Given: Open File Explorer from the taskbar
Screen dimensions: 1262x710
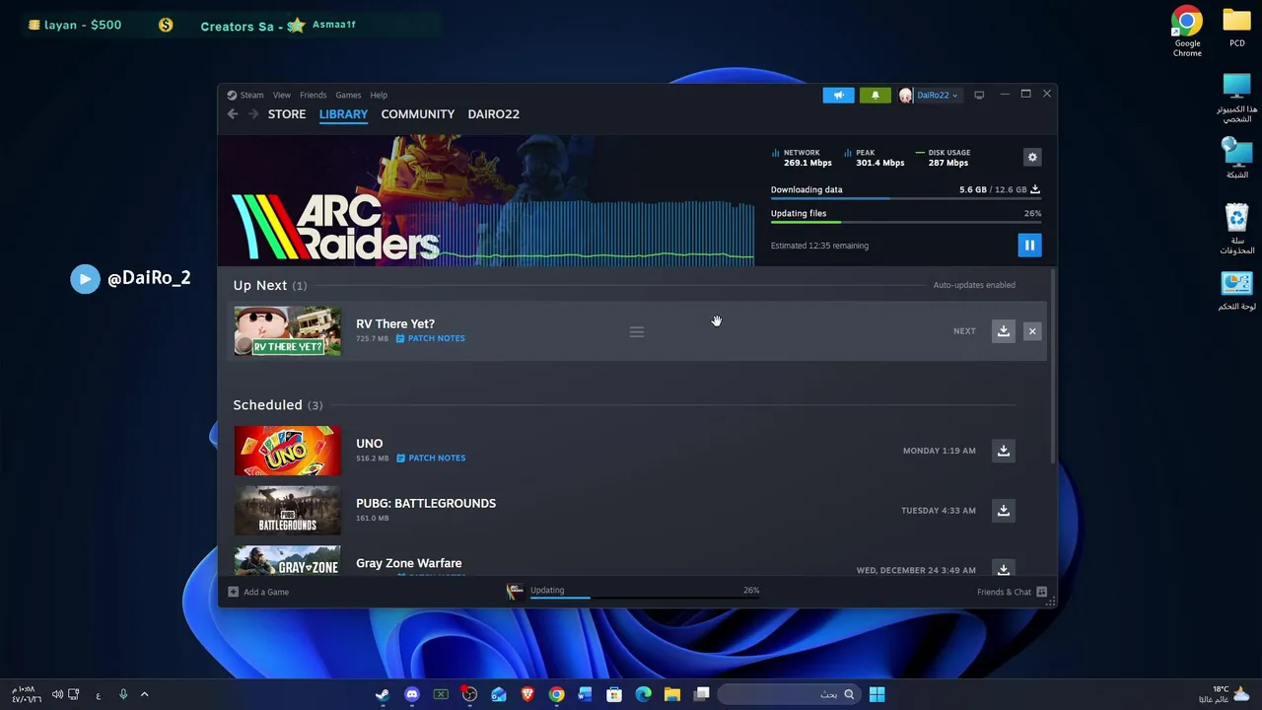Looking at the screenshot, I should coord(672,695).
